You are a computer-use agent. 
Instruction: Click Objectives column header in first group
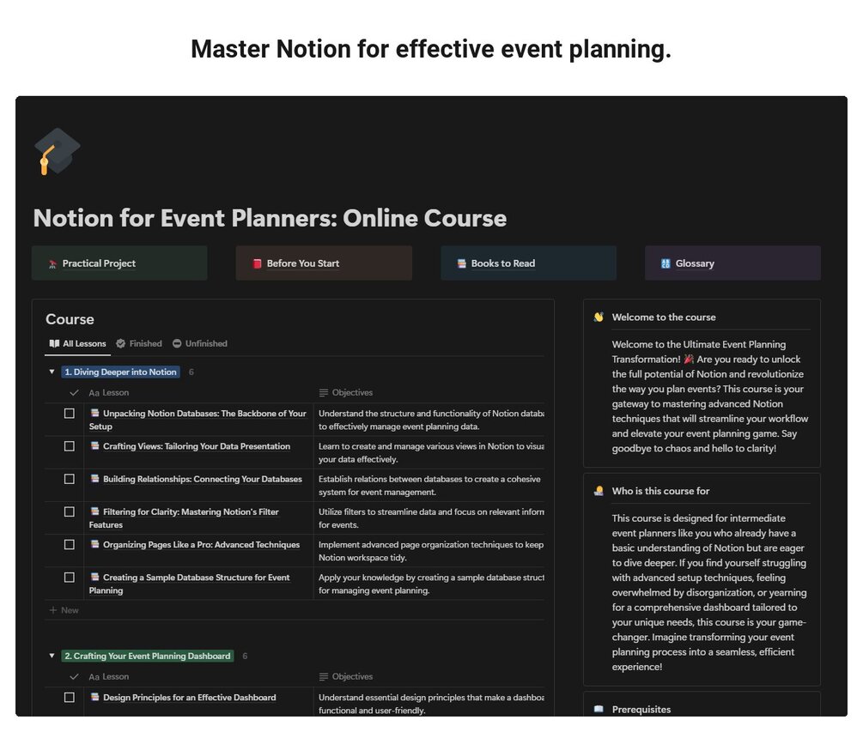tap(346, 393)
